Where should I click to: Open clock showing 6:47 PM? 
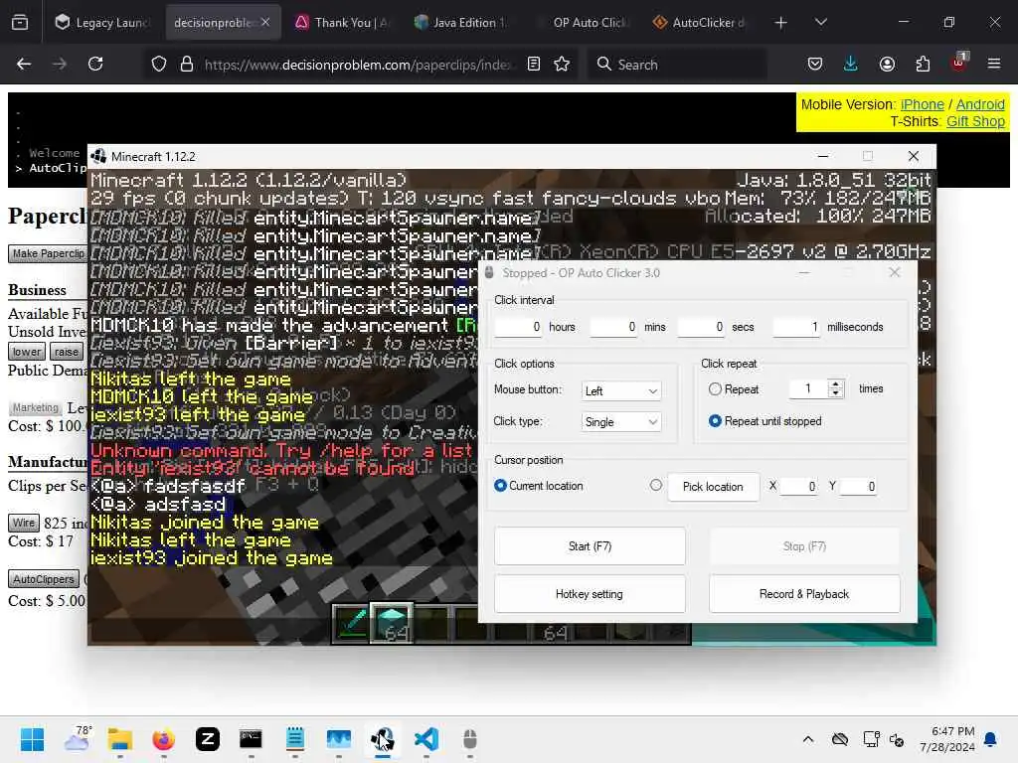[947, 739]
